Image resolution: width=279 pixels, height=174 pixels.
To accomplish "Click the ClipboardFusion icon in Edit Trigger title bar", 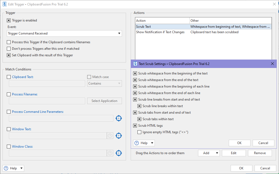I will click(x=4, y=4).
